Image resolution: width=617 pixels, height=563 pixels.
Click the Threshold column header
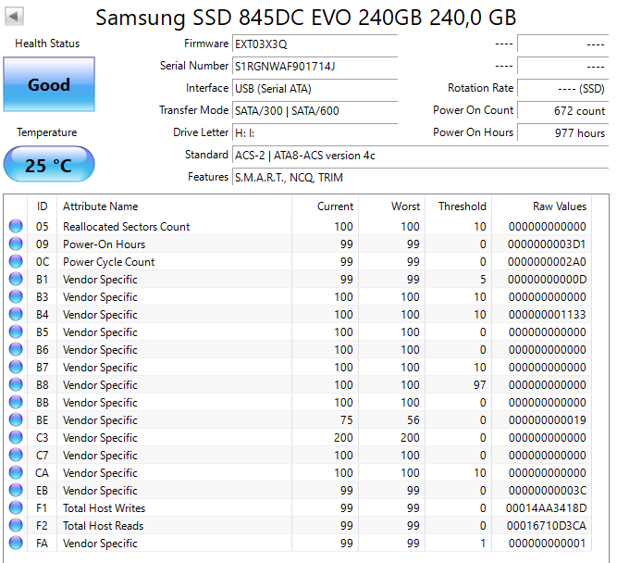click(462, 206)
